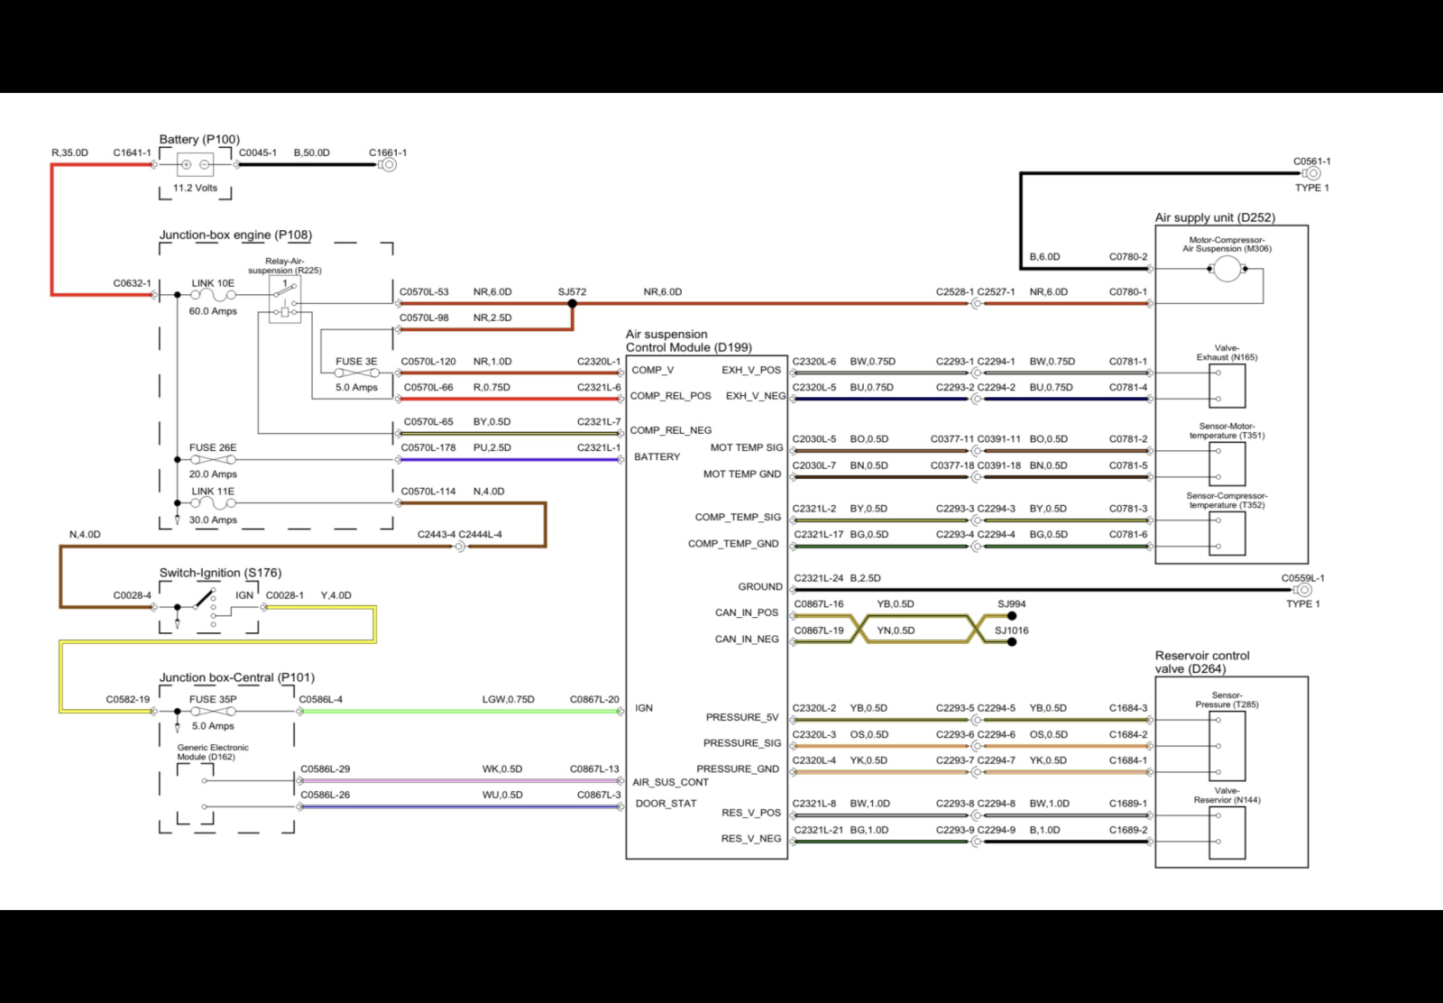This screenshot has height=1003, width=1443.
Task: Click the GROUND pin label on the module
Action: pyautogui.click(x=760, y=587)
